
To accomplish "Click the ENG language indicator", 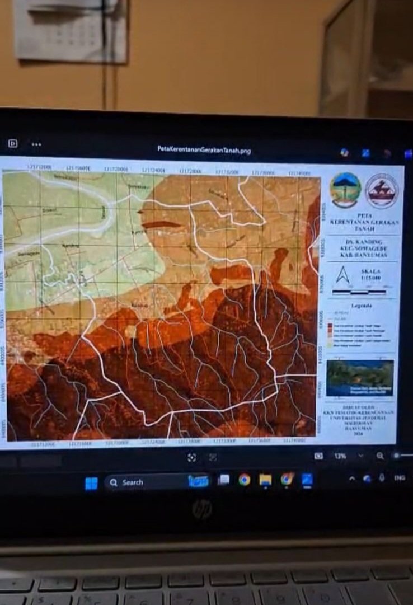I will pos(400,478).
